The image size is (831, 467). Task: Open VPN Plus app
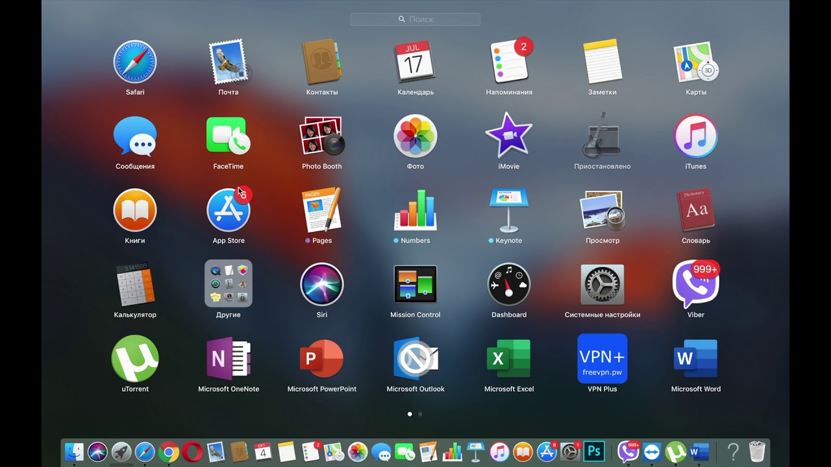point(602,358)
